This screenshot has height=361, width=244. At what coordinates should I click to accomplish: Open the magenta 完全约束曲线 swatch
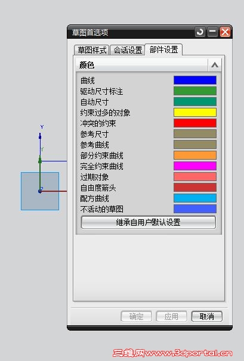coord(195,166)
